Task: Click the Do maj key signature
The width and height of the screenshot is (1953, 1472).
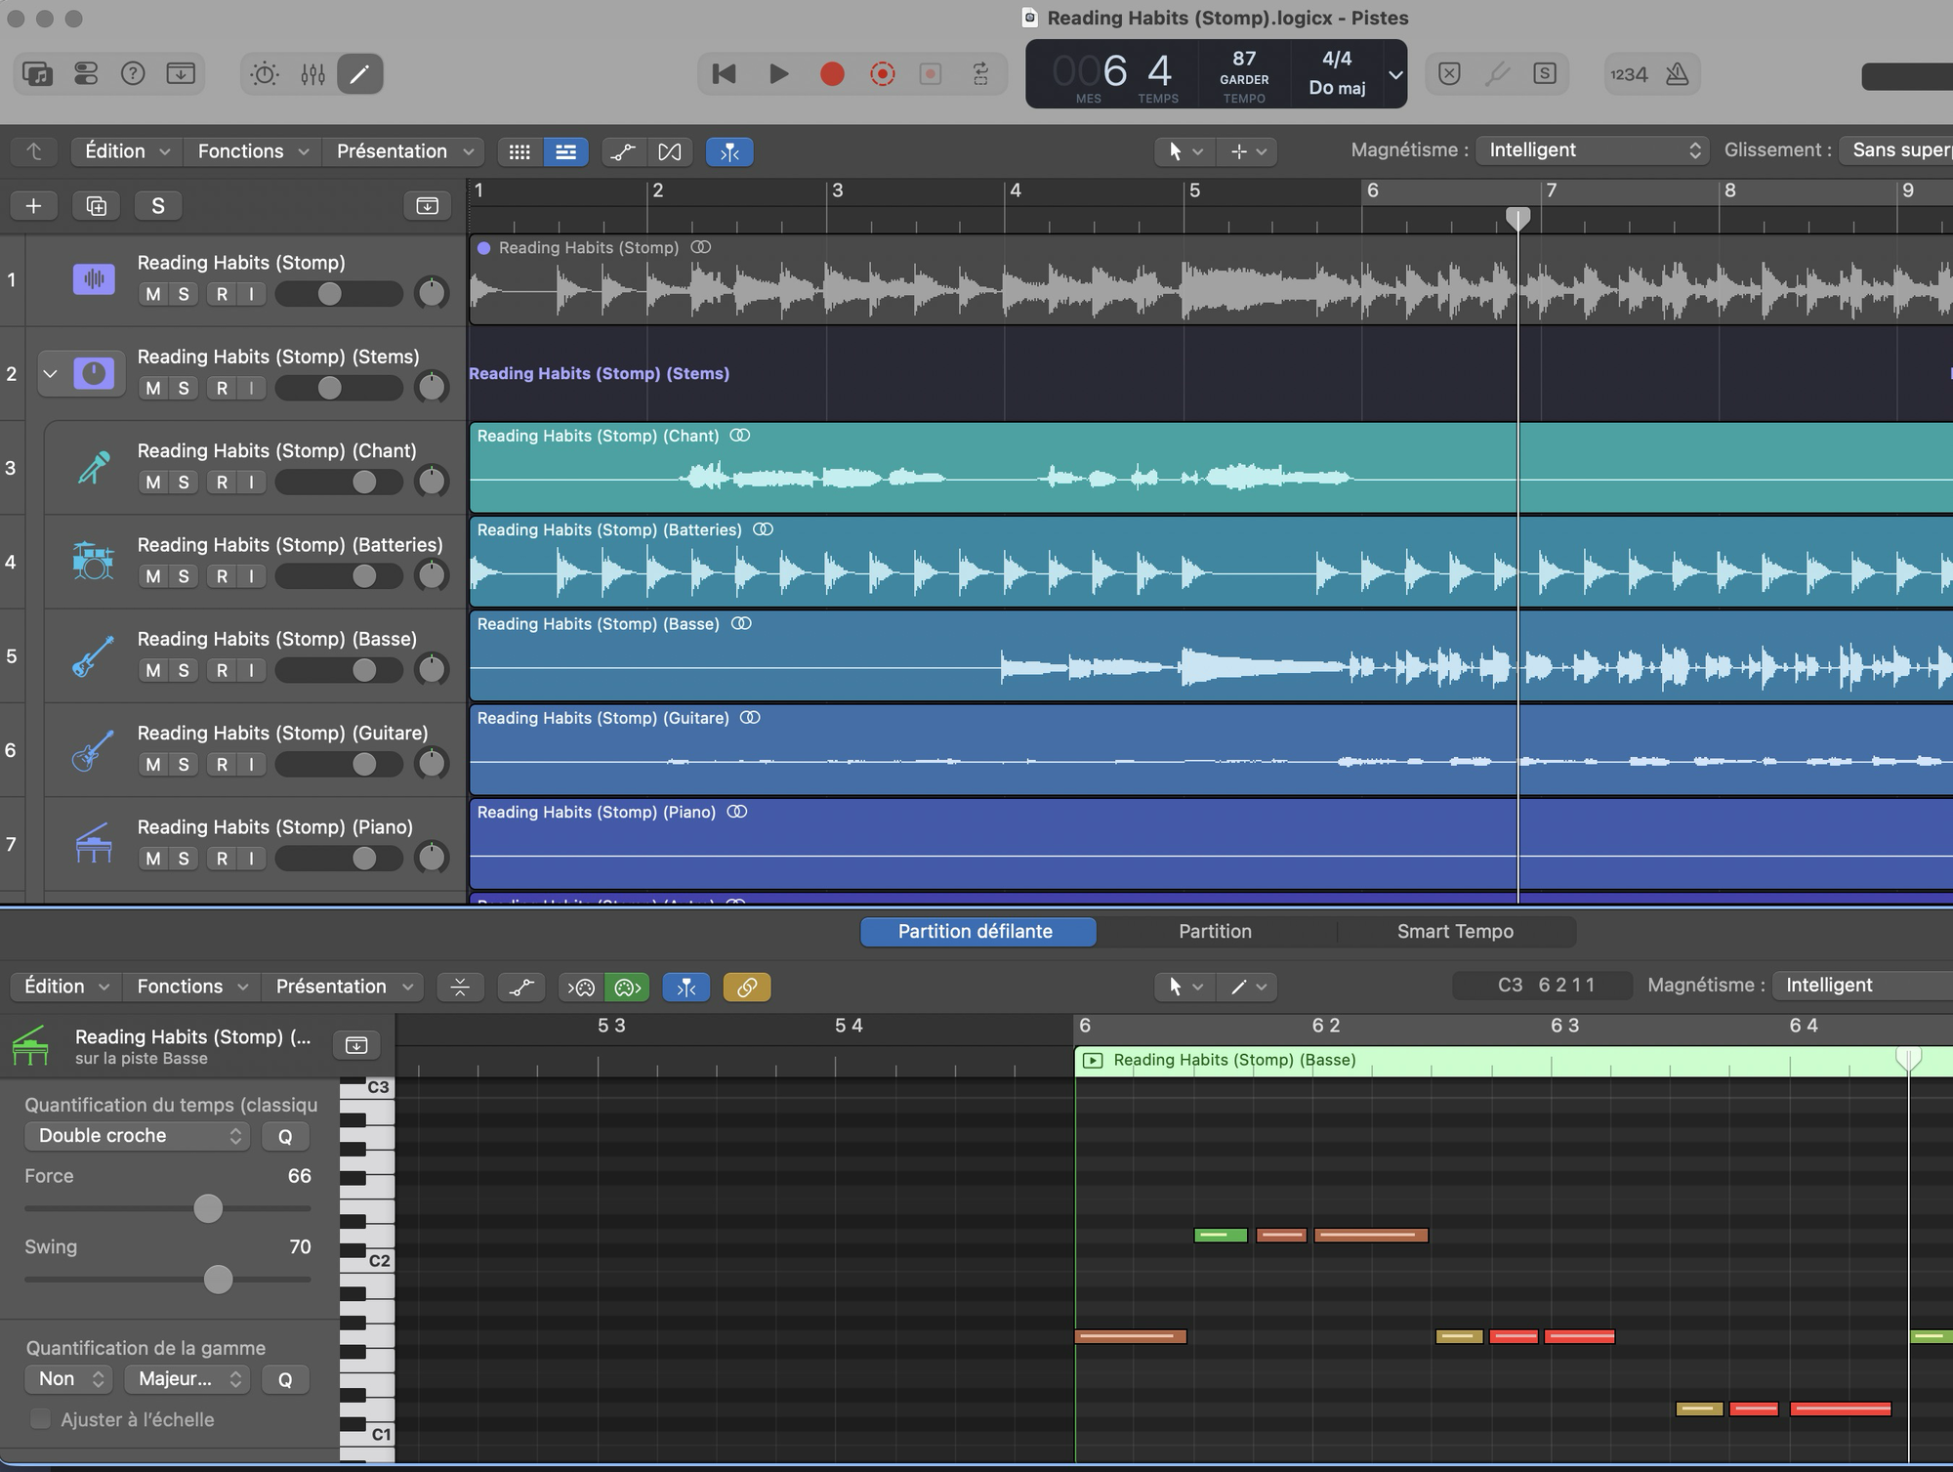Action: coord(1337,88)
